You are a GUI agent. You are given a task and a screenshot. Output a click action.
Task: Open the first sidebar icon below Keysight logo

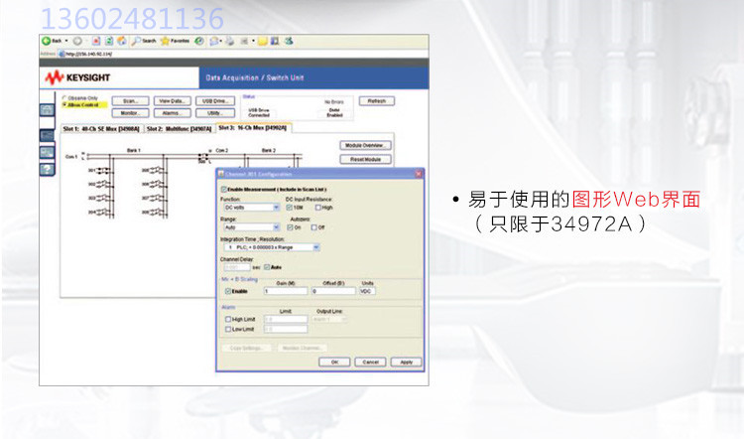pos(47,110)
